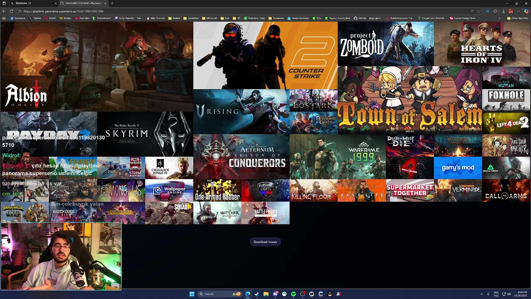Select the War Thunder Storm Warning tile
This screenshot has width=531, height=299.
(121, 167)
